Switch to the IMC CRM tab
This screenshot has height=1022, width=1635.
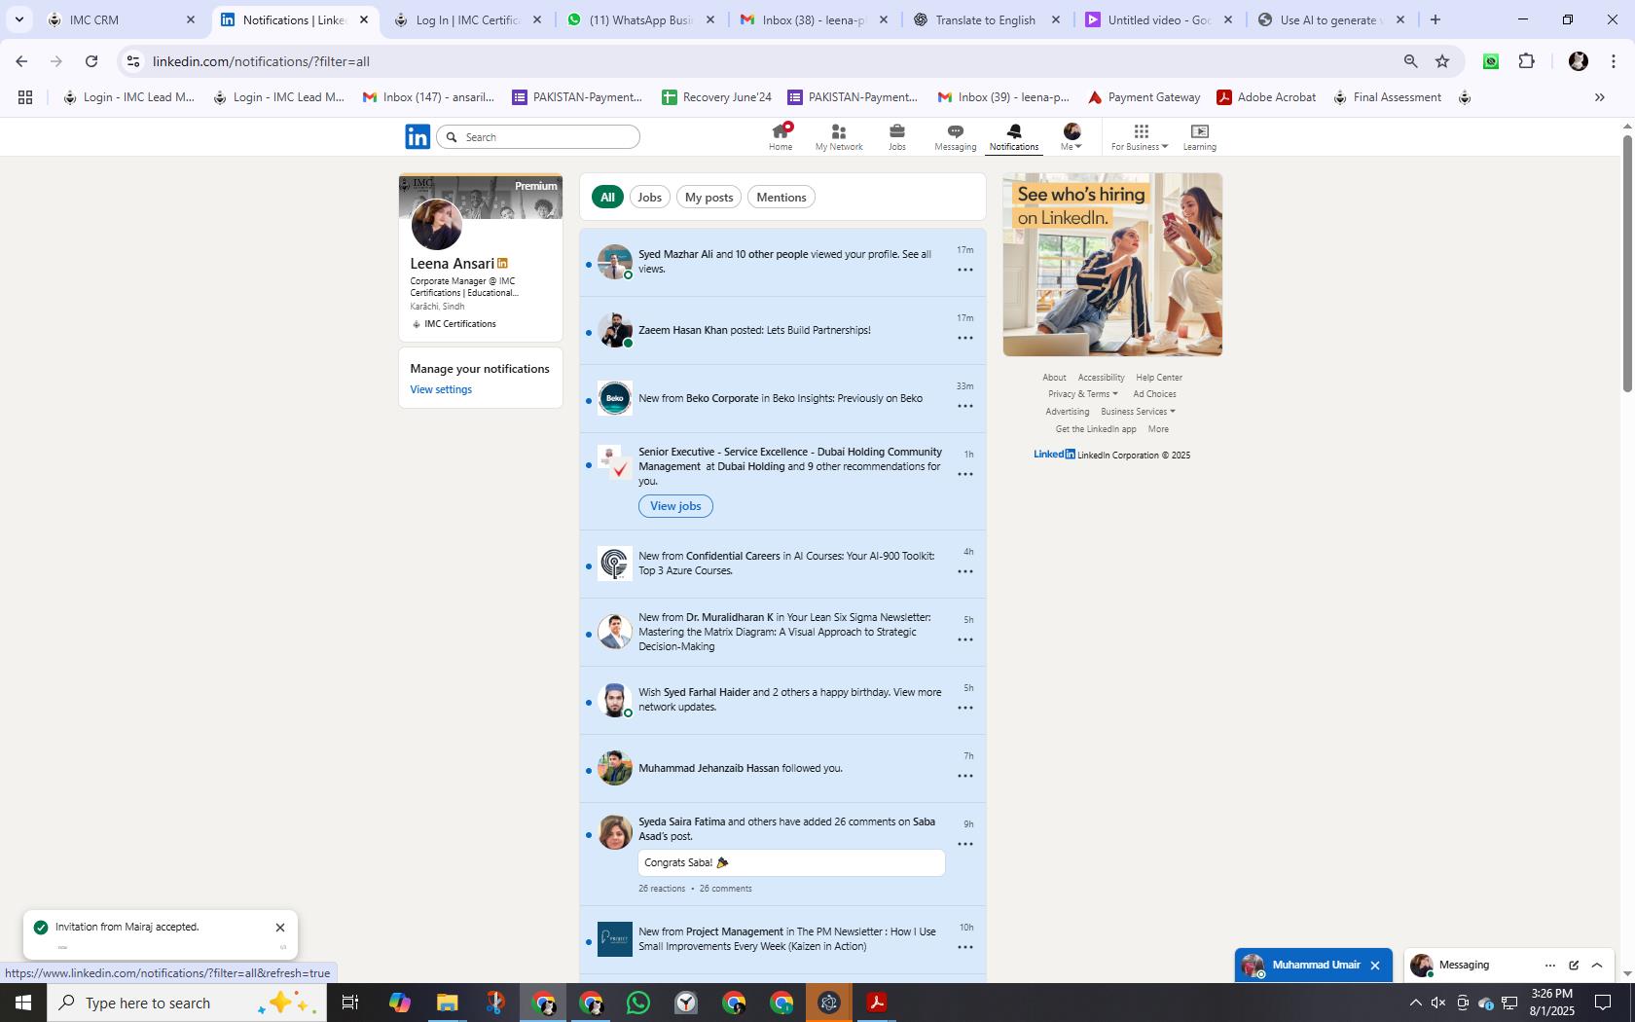click(x=122, y=19)
